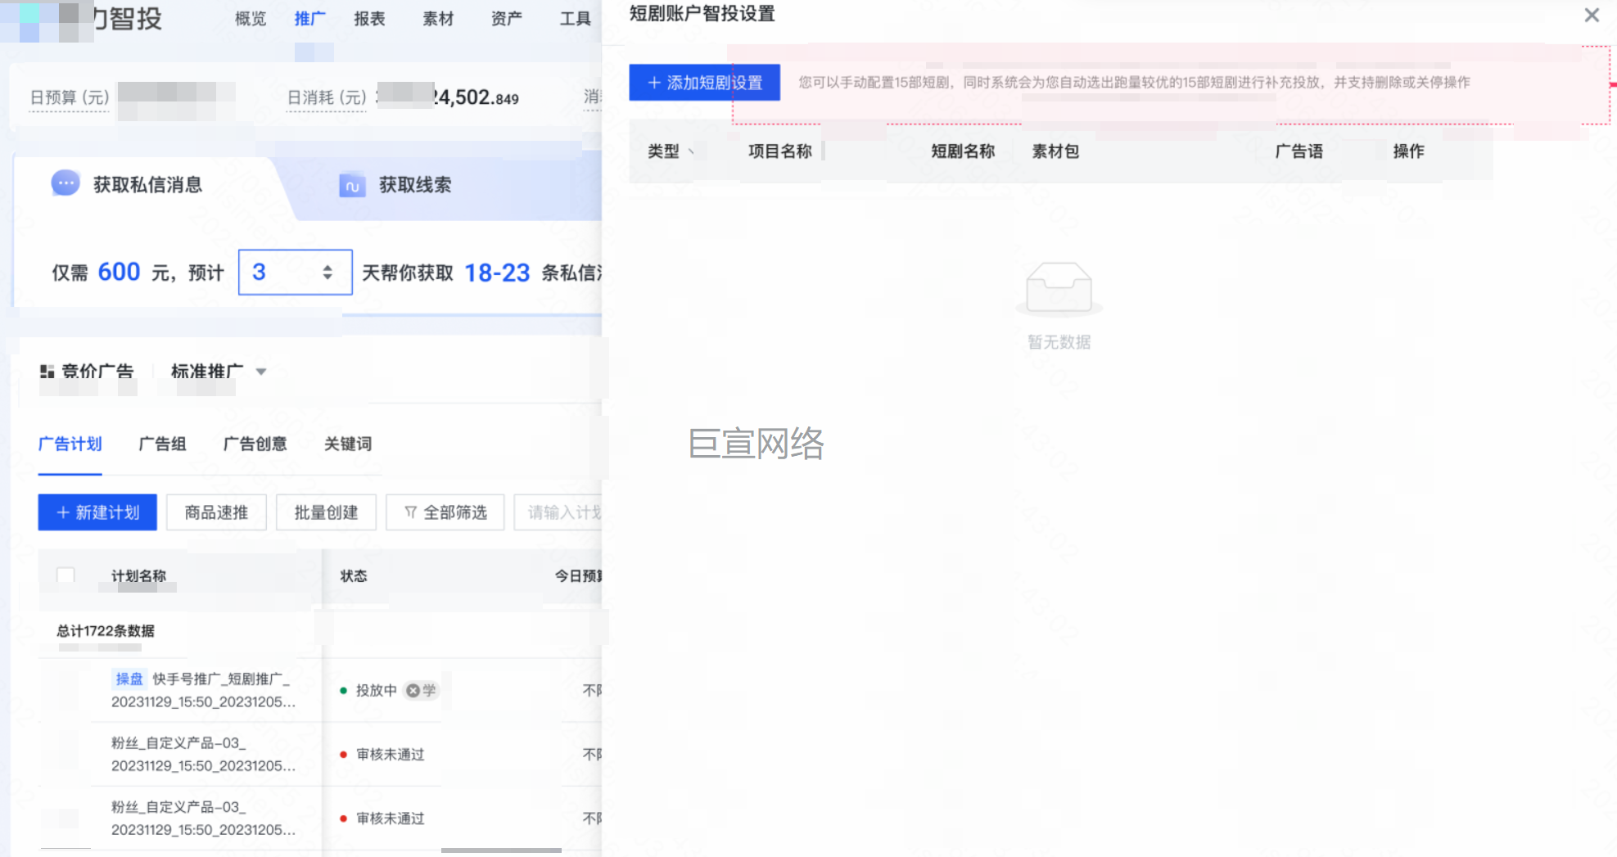This screenshot has height=857, width=1617.
Task: Click the funnel icon in 全部筛选
Action: coord(411,512)
